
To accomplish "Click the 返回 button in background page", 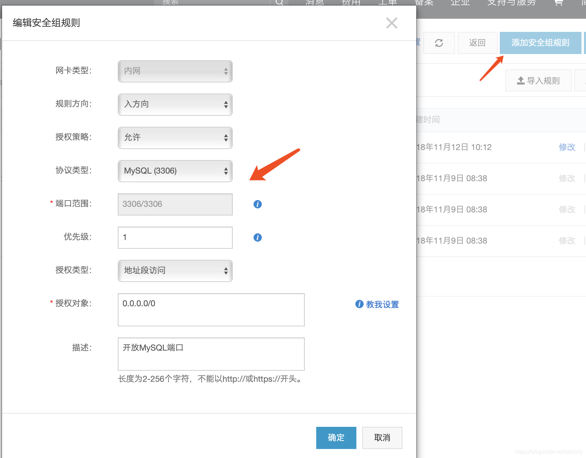I will (x=478, y=43).
